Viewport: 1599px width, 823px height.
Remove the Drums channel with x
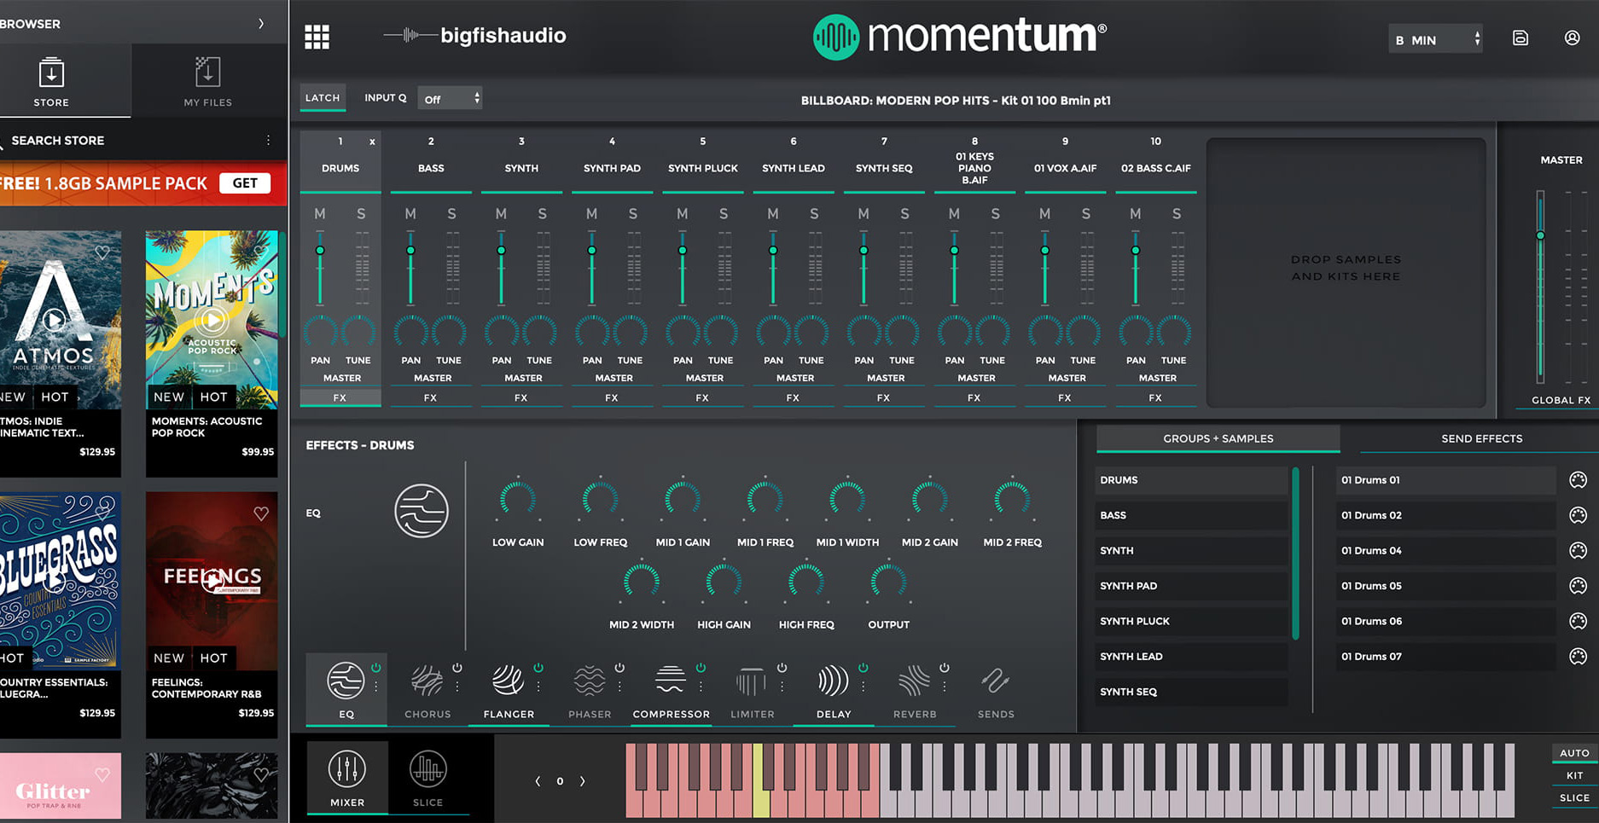(x=372, y=142)
